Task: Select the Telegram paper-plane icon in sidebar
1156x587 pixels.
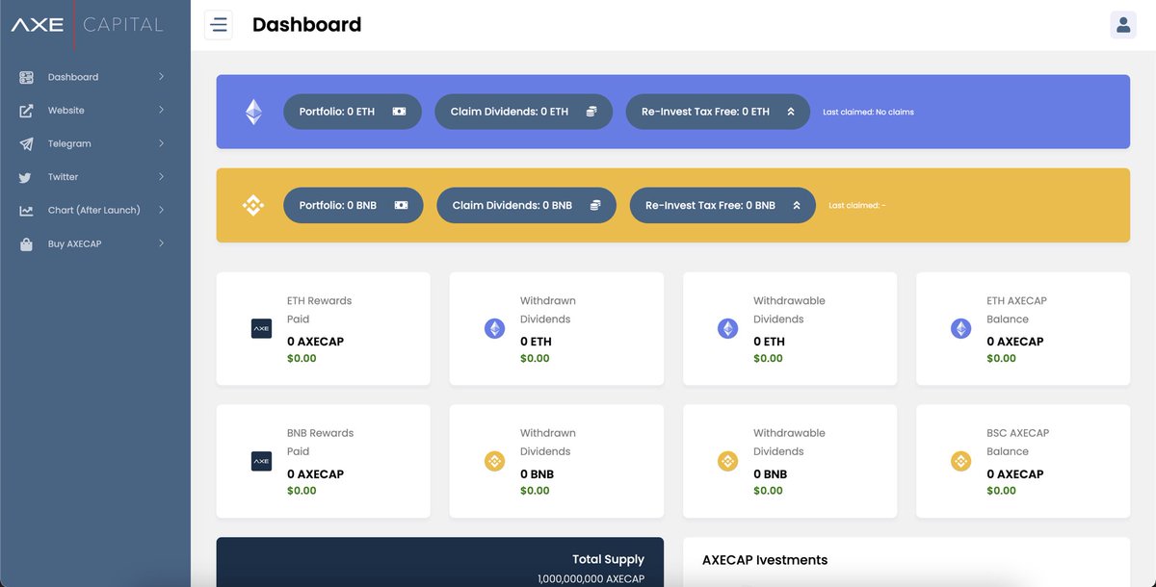Action: [24, 143]
